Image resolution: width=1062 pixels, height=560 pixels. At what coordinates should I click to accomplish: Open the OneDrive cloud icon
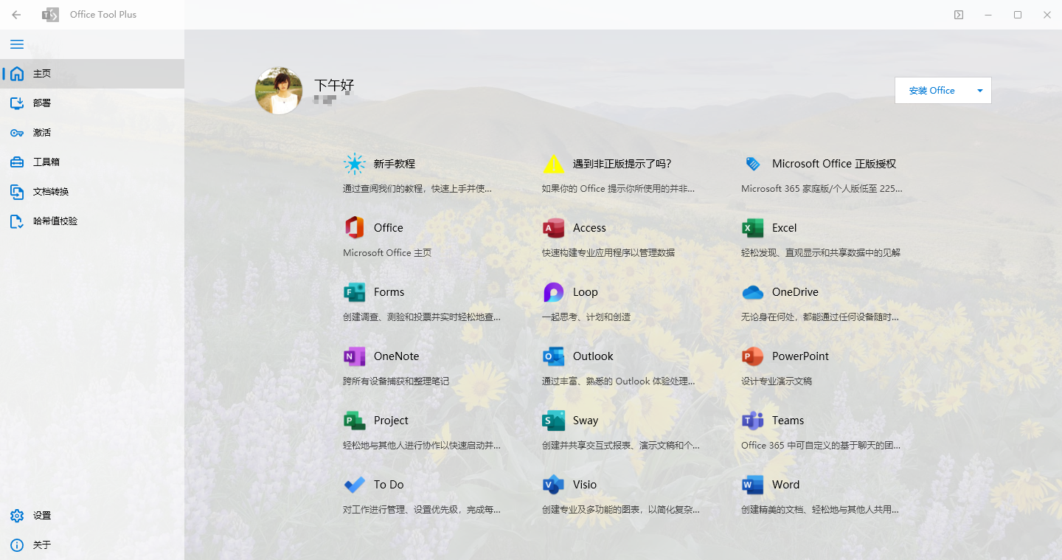[752, 292]
